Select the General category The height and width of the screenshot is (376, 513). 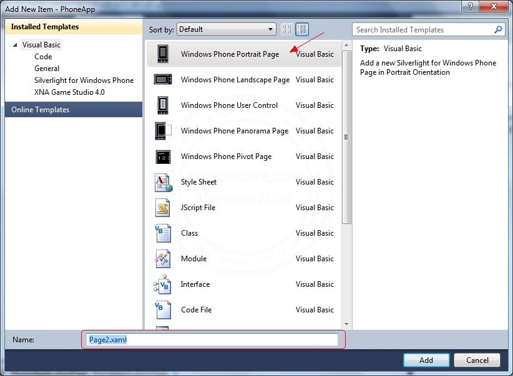47,69
